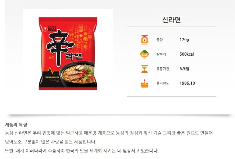
Task: Click the SHIN RAMYUN text on package
Action: pyautogui.click(x=52, y=77)
